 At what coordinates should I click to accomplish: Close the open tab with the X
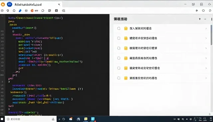(59, 4)
